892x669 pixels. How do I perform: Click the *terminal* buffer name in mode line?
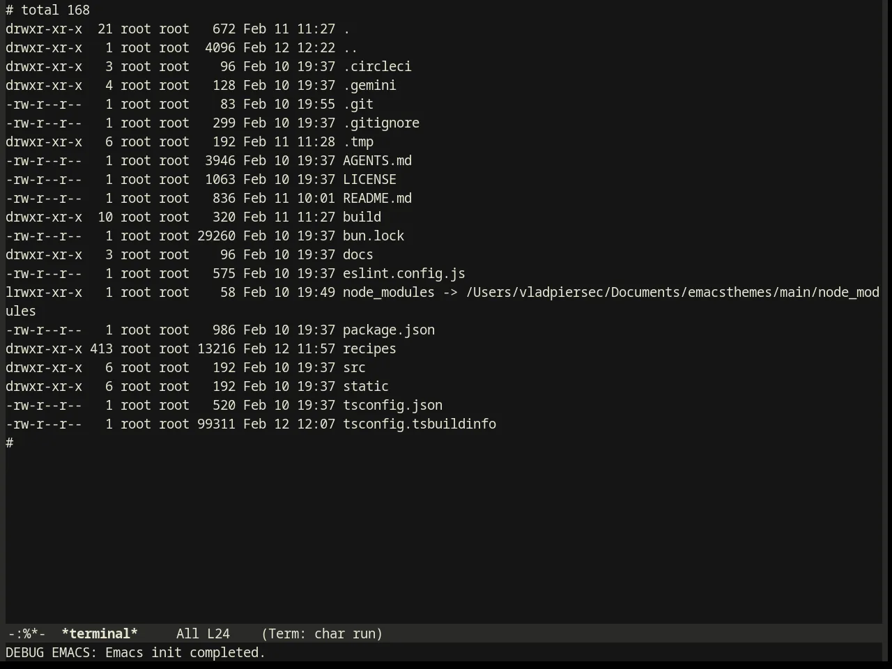click(x=100, y=633)
